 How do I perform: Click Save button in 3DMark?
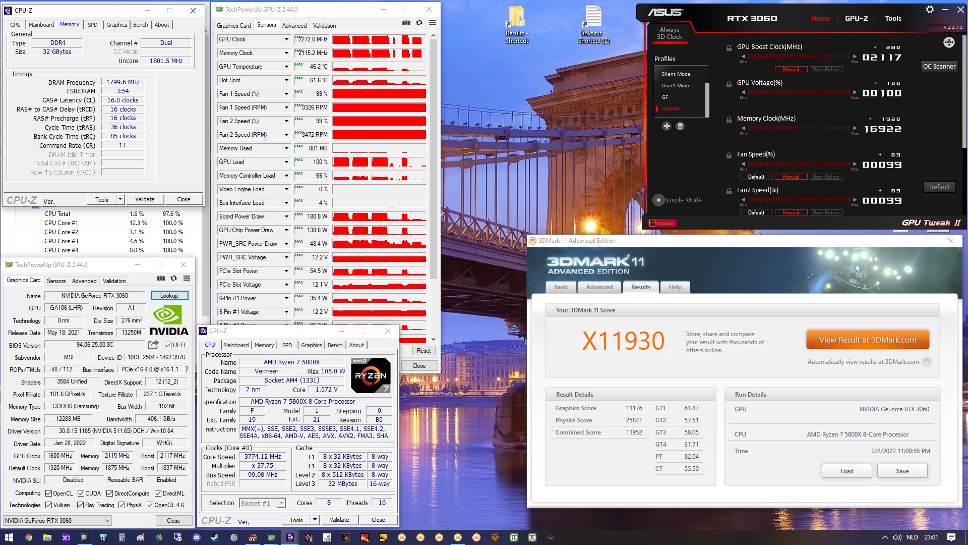point(902,471)
